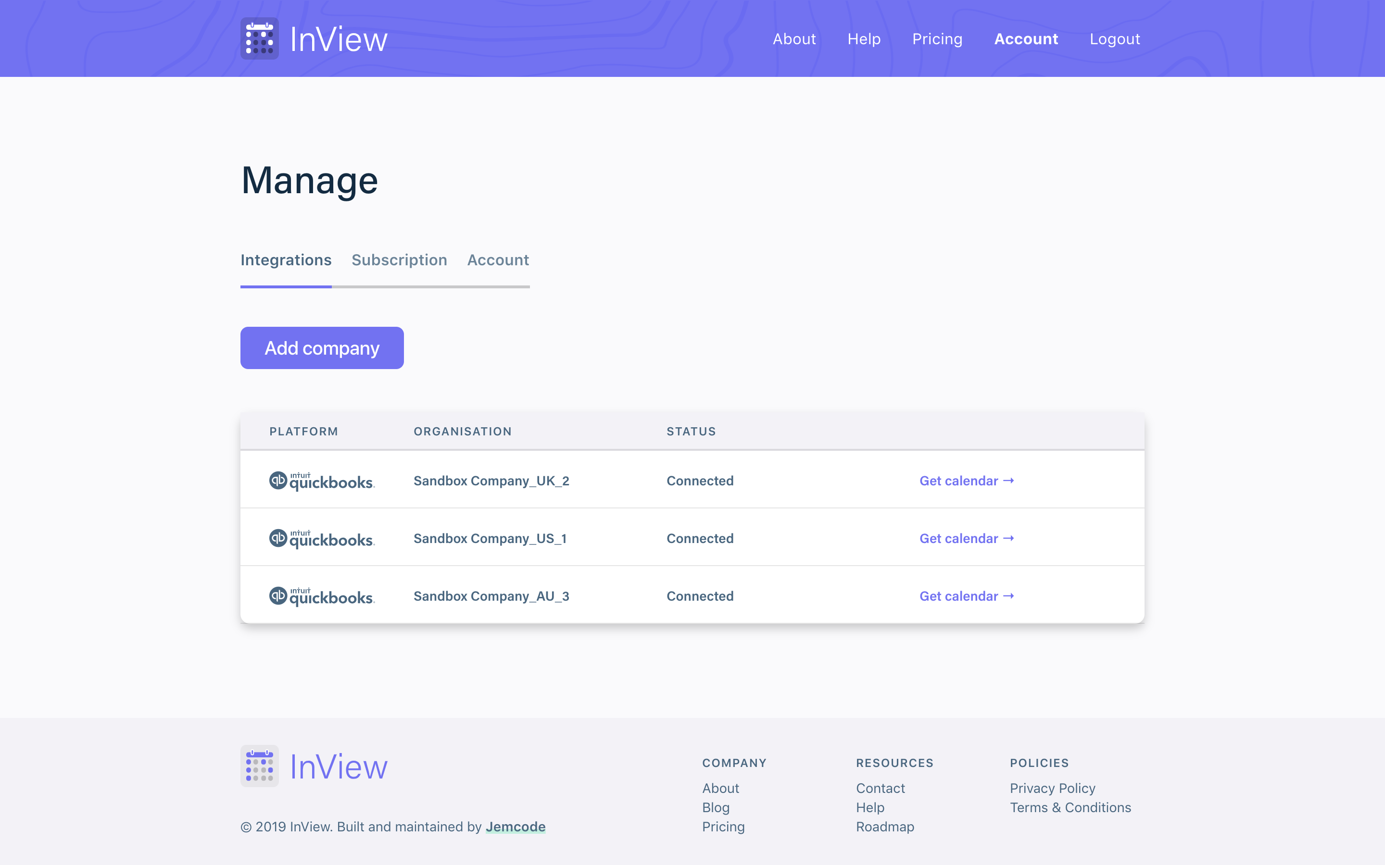Screen dimensions: 1385x865
Task: Open the Account tab under Manage
Action: [497, 260]
